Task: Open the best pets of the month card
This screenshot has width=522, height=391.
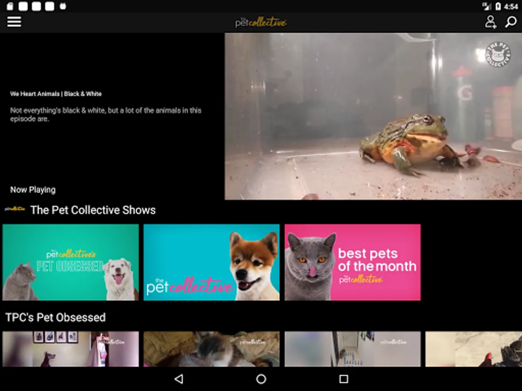Action: 352,262
